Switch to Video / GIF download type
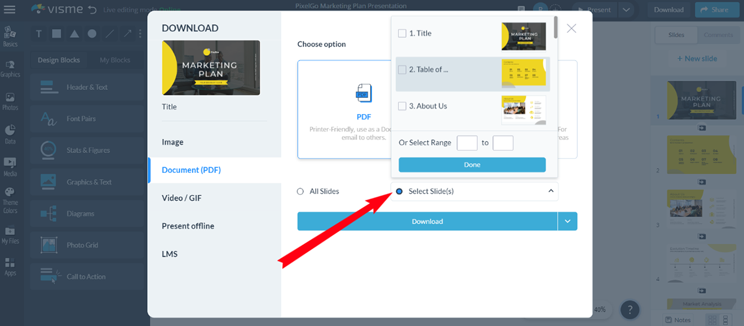Image resolution: width=744 pixels, height=326 pixels. pos(182,198)
